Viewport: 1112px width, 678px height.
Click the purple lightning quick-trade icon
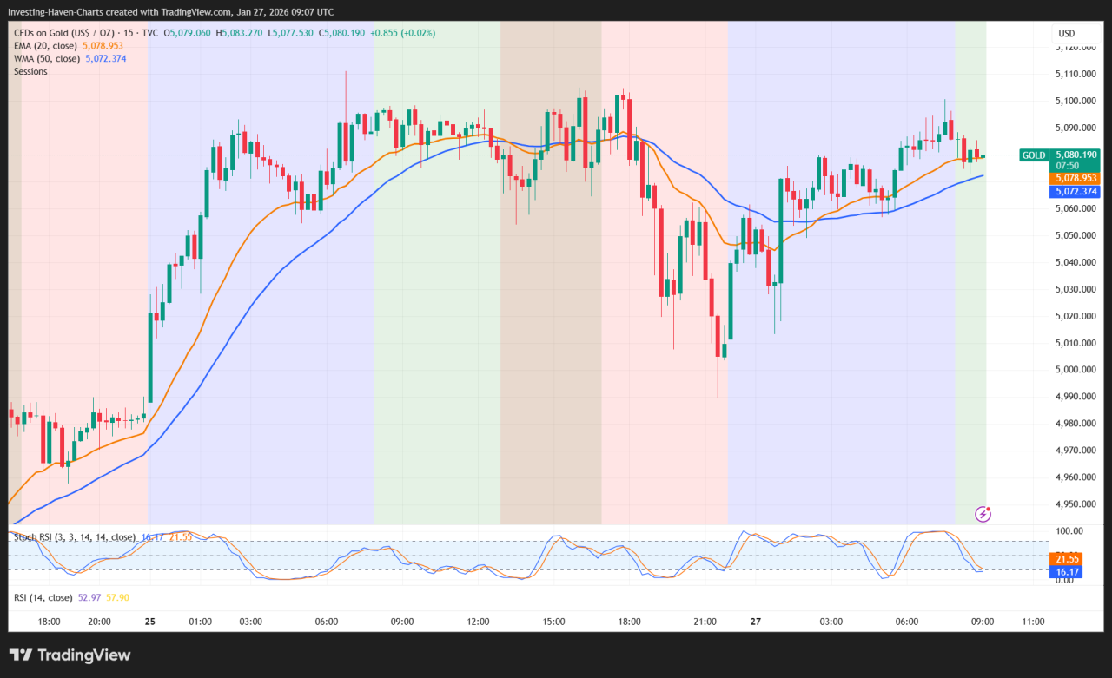982,515
